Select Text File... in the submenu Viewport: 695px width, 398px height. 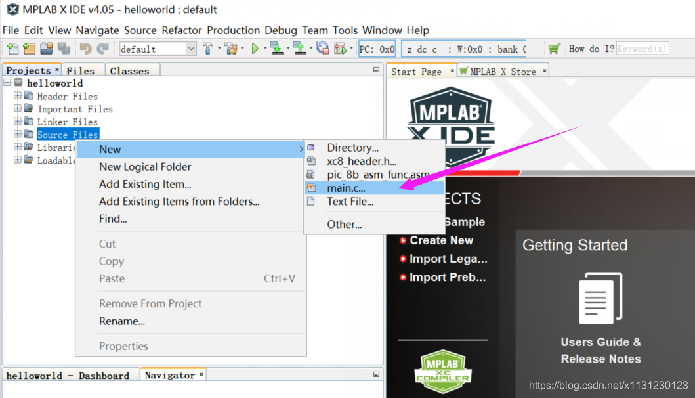coord(375,202)
